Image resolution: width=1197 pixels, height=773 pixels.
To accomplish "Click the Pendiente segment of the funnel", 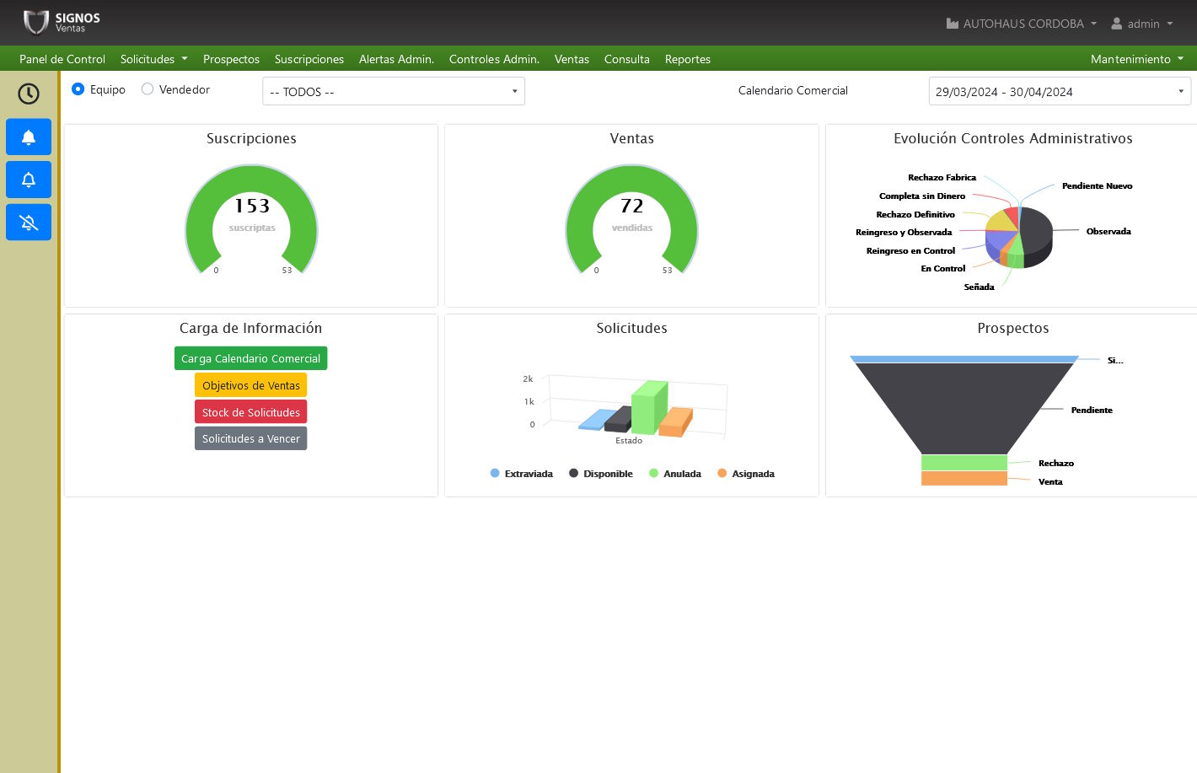I will click(964, 406).
